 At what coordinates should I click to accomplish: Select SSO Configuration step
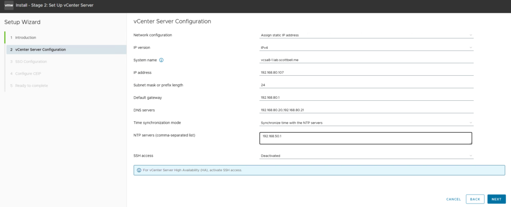[x=31, y=61]
